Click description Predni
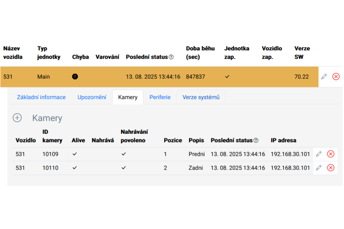The width and height of the screenshot is (344, 229). click(197, 154)
